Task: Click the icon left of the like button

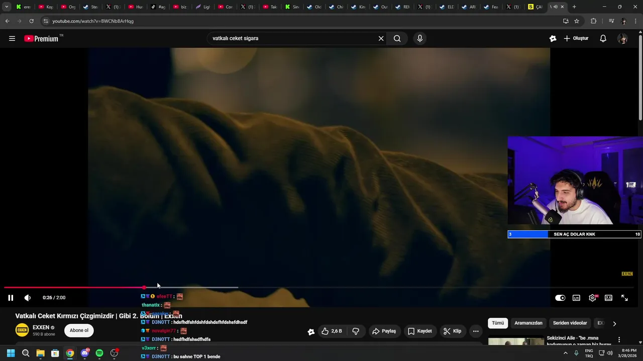Action: [311, 331]
